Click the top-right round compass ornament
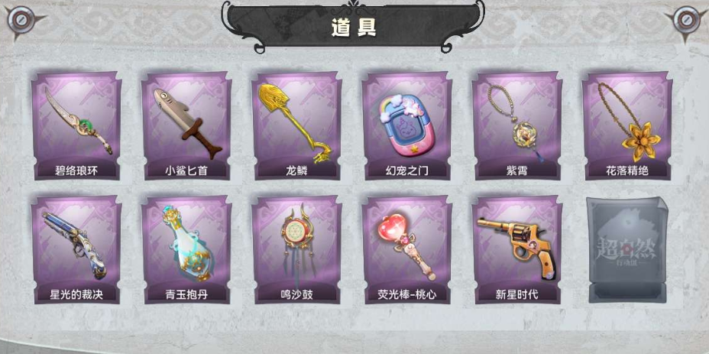 686,20
